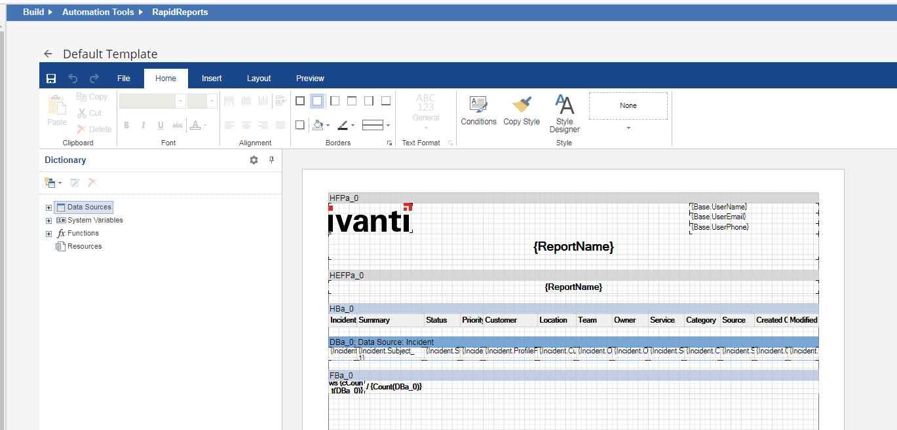Toggle the All Borders button
The width and height of the screenshot is (897, 430).
(x=300, y=101)
